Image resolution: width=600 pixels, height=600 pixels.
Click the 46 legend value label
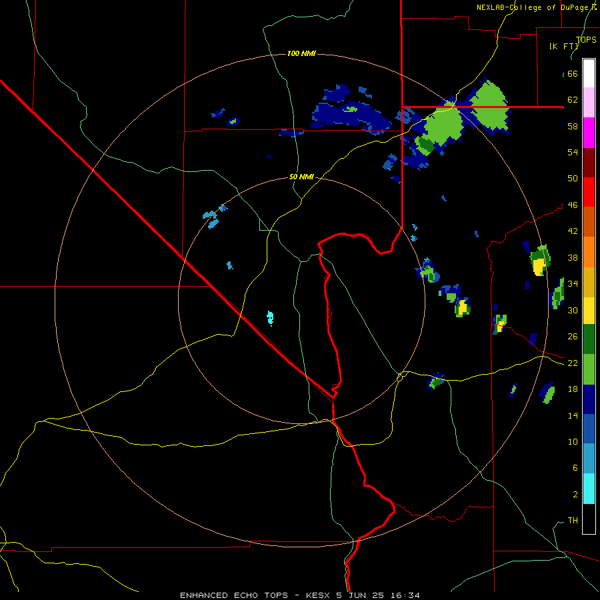tap(573, 205)
